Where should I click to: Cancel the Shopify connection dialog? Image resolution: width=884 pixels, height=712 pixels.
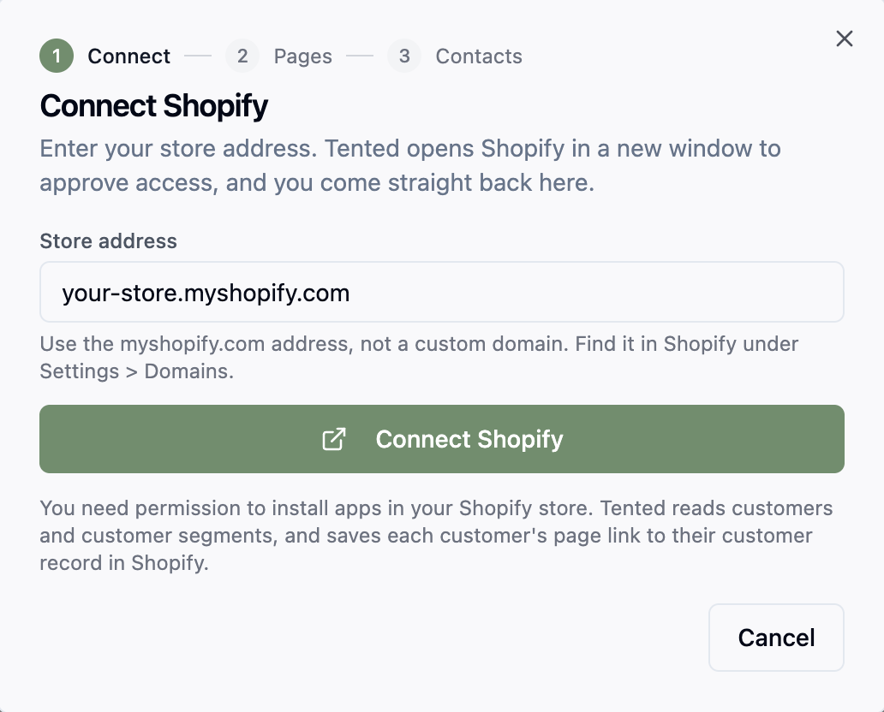(x=776, y=638)
